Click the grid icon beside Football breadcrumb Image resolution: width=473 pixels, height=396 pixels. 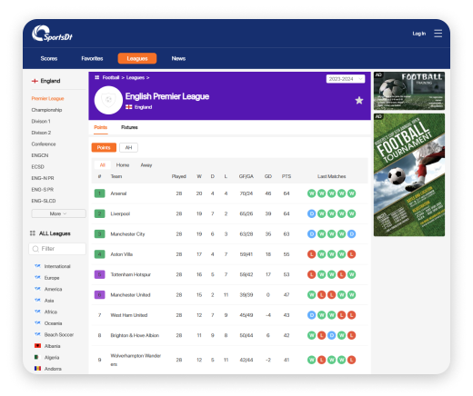coord(97,77)
